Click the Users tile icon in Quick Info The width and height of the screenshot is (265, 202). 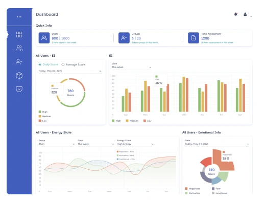coord(44,38)
